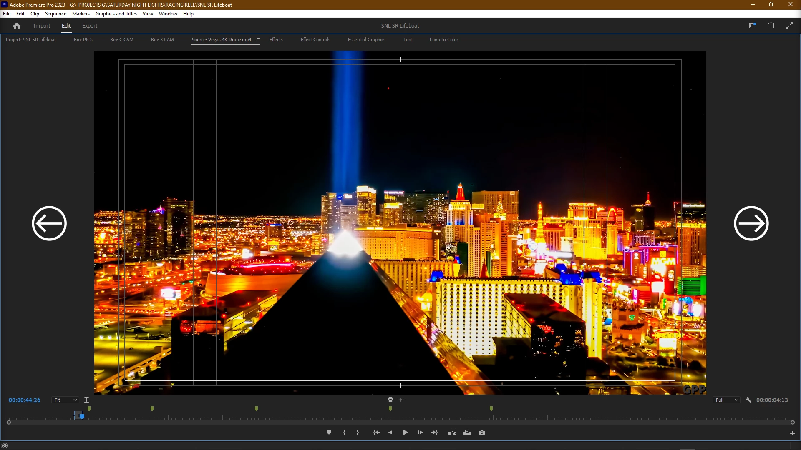The width and height of the screenshot is (801, 450).
Task: Open the Sequence menu
Action: point(55,14)
